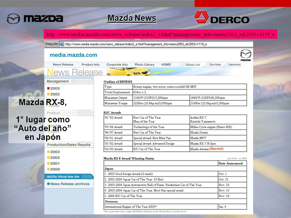Open the Global Link menu item
This screenshot has width=291, height=218.
pos(193,65)
